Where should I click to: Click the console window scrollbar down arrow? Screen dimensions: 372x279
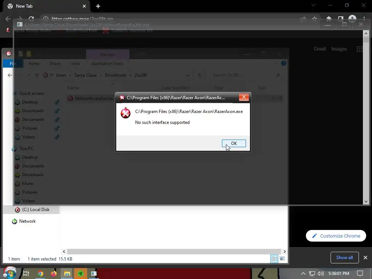[x=366, y=202]
